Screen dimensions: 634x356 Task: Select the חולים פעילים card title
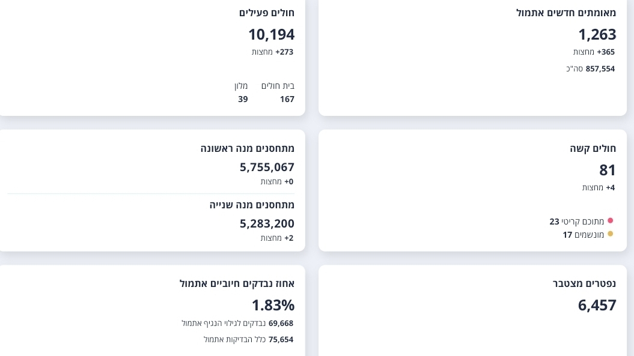click(x=266, y=13)
